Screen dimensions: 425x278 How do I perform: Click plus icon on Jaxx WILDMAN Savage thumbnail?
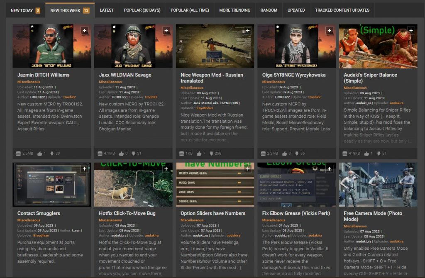tap(166, 30)
